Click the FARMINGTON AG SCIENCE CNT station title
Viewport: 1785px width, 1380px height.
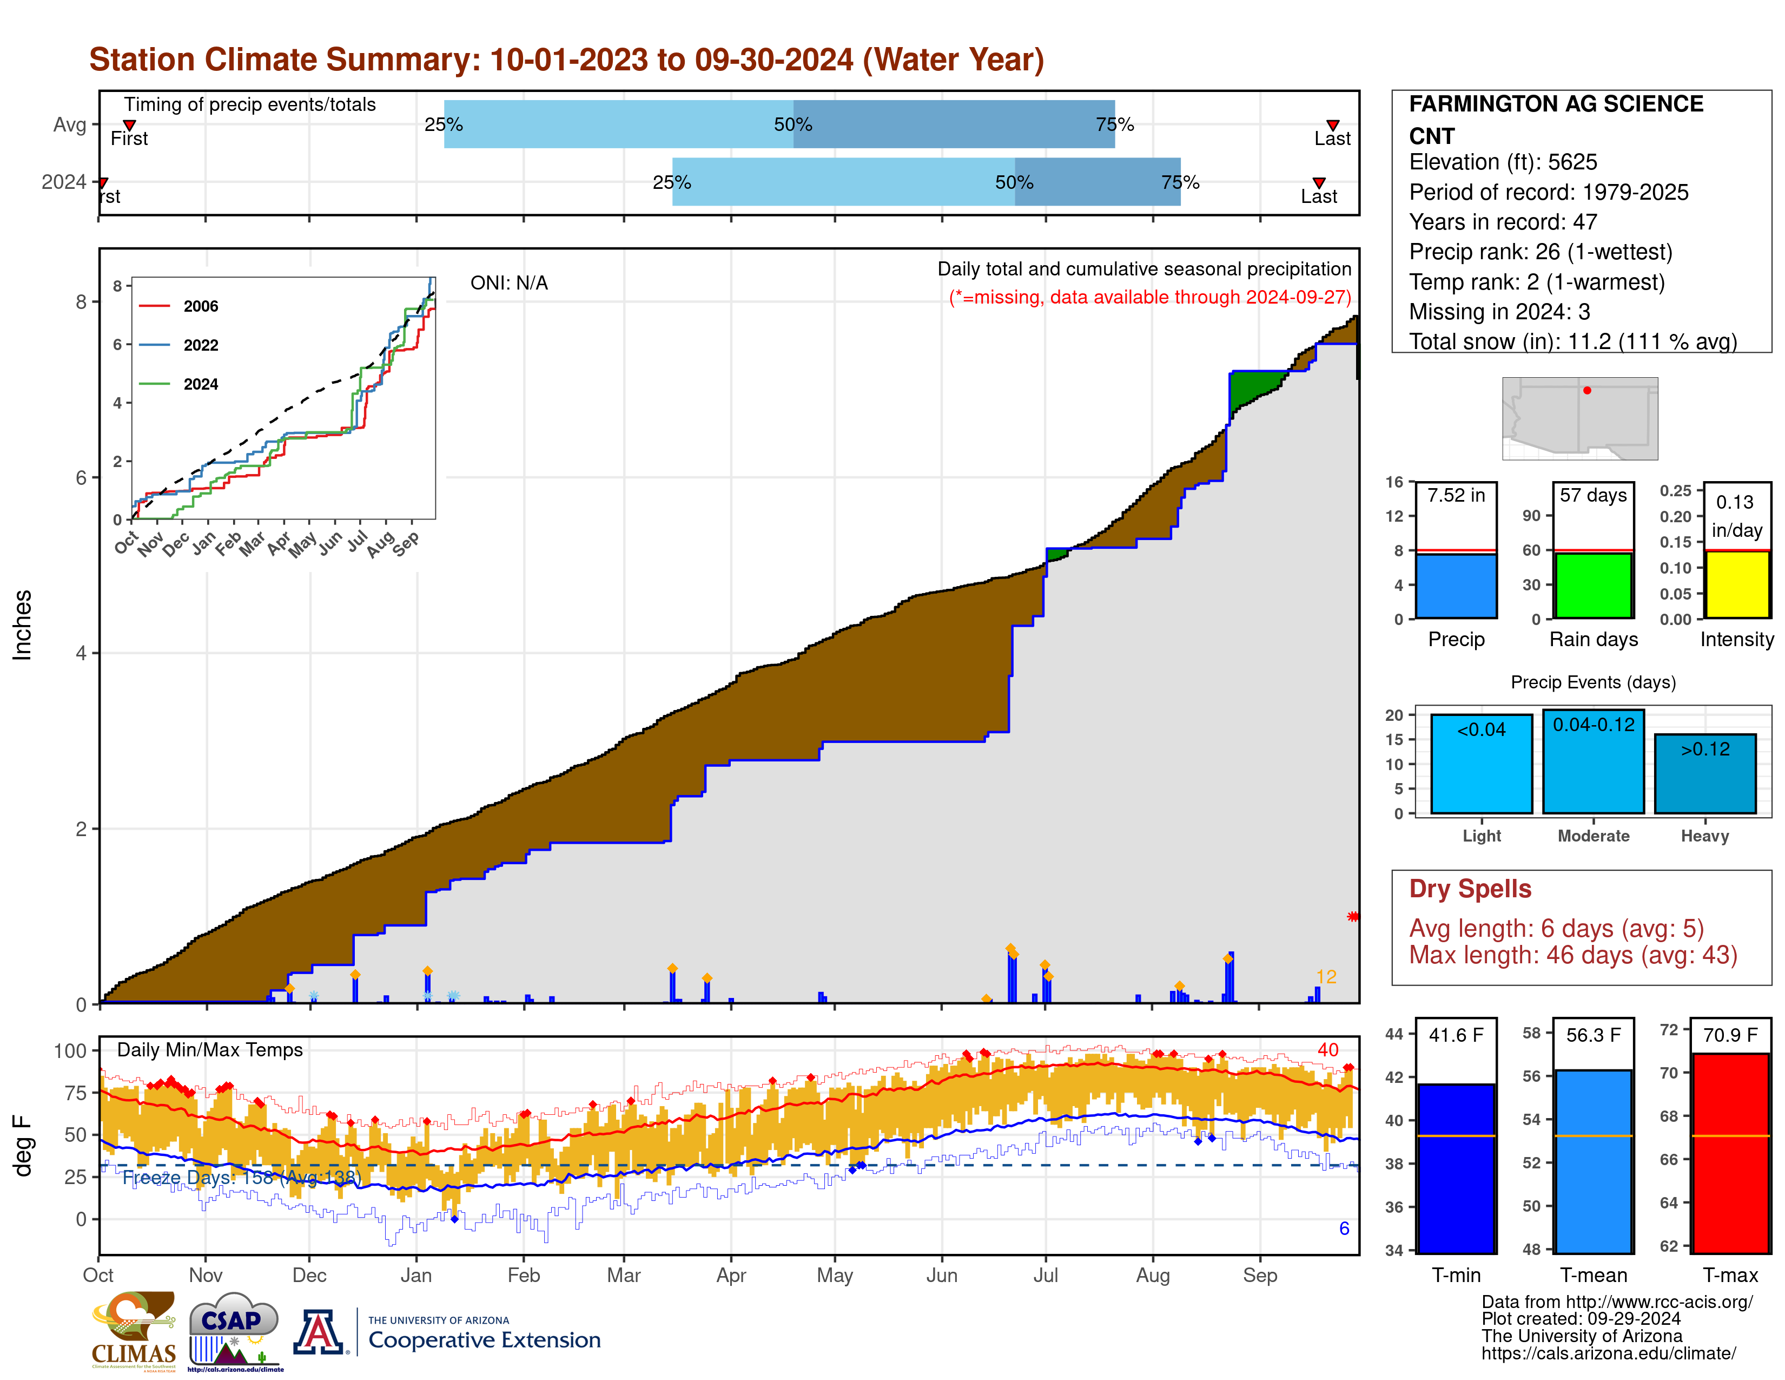point(1555,120)
